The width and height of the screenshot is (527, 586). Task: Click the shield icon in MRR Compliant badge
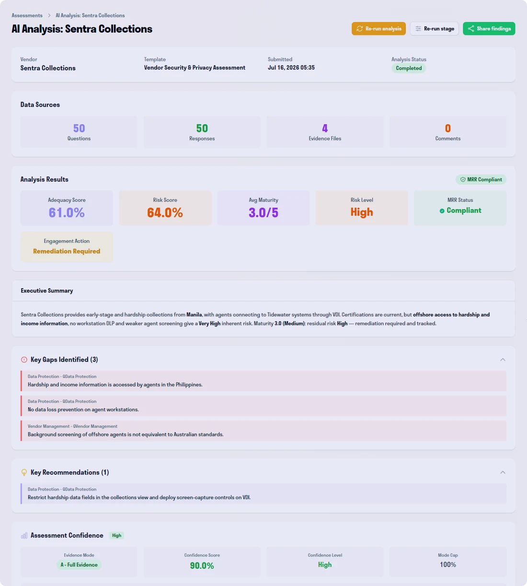pyautogui.click(x=463, y=179)
